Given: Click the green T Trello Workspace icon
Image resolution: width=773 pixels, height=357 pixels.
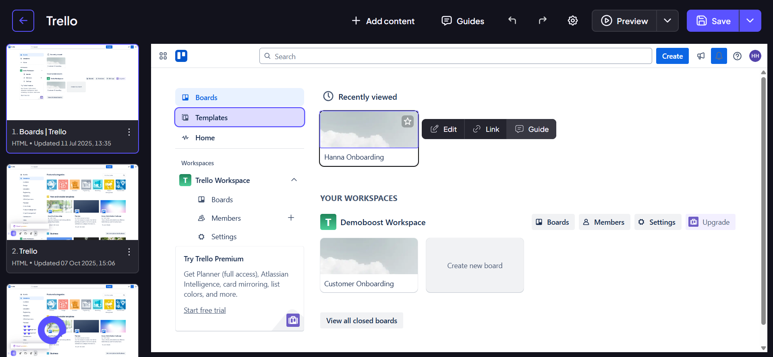Looking at the screenshot, I should click(x=185, y=180).
